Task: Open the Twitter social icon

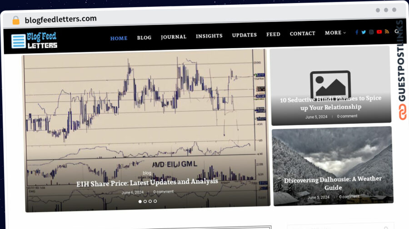Action: point(364,32)
